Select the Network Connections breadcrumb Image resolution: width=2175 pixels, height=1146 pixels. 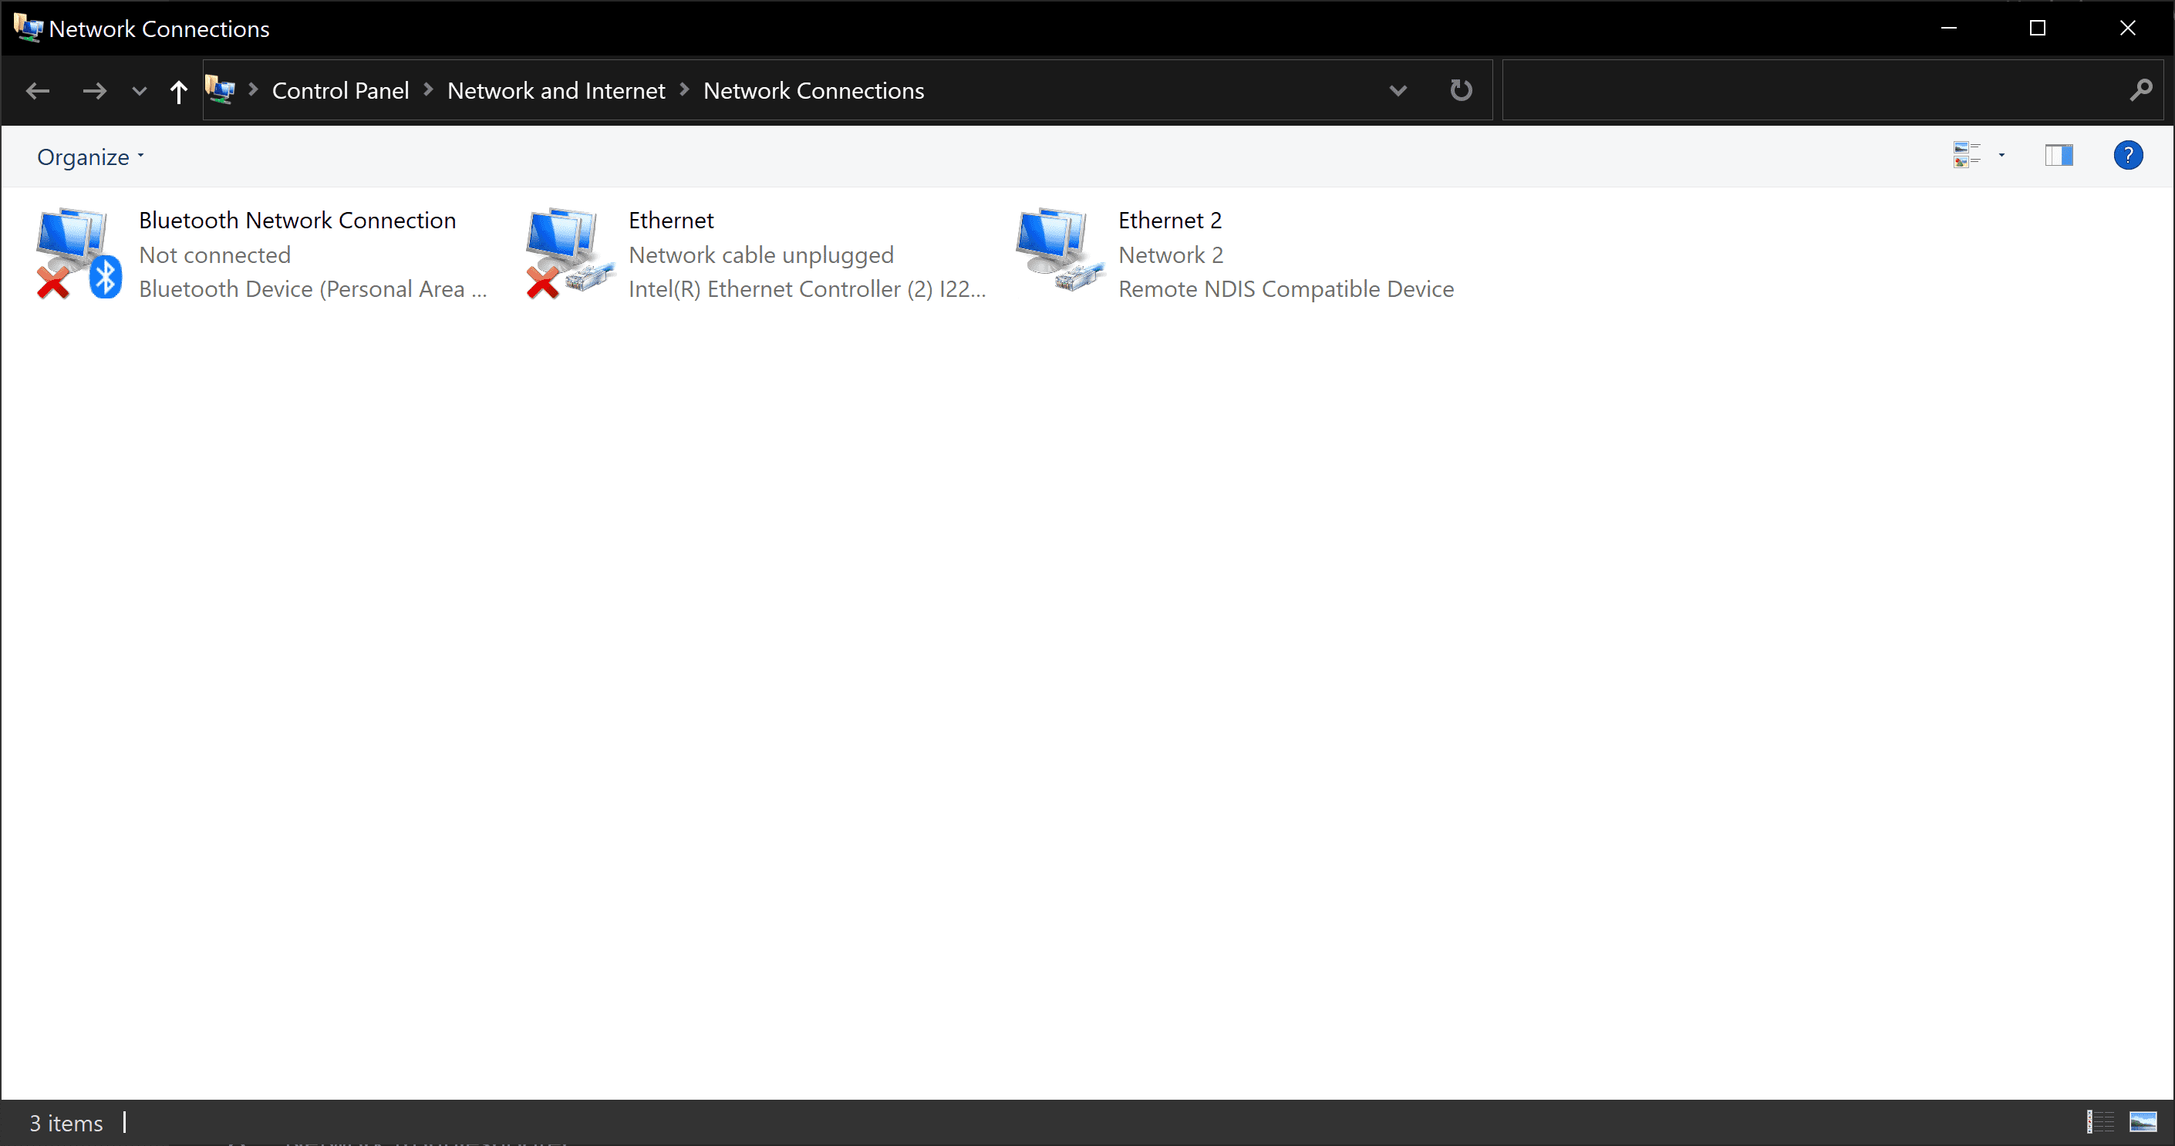[814, 90]
